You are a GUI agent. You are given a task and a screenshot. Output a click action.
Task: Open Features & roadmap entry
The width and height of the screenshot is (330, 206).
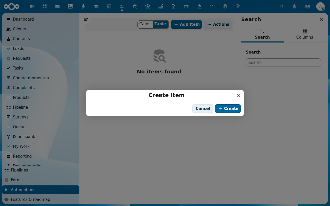(41, 200)
